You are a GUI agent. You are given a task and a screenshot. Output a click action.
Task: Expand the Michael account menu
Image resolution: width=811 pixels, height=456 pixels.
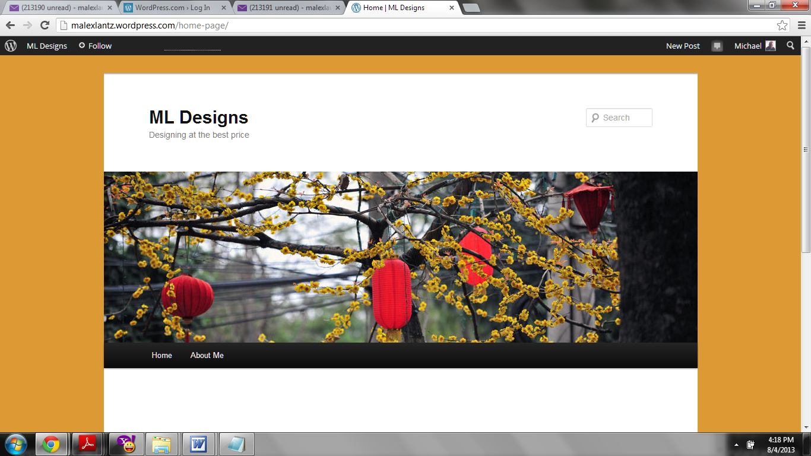[x=747, y=46]
